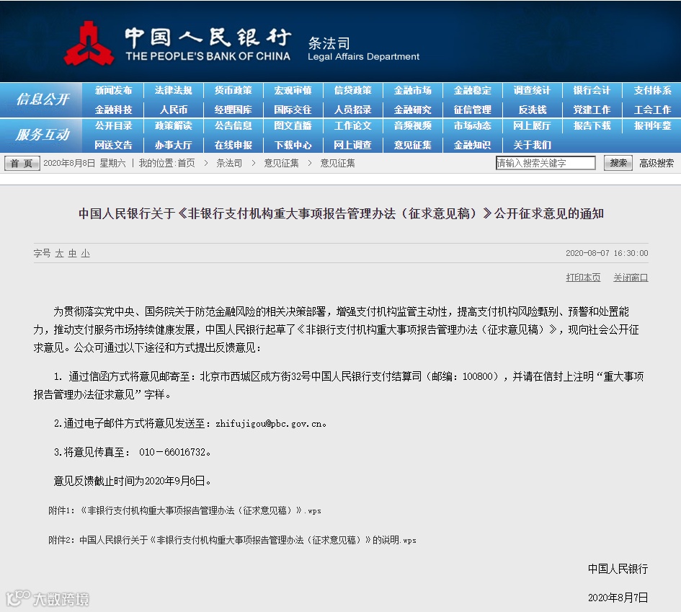Screen dimensions: 681x612
Task: Click the 服务互动 section header
Action: pos(43,135)
